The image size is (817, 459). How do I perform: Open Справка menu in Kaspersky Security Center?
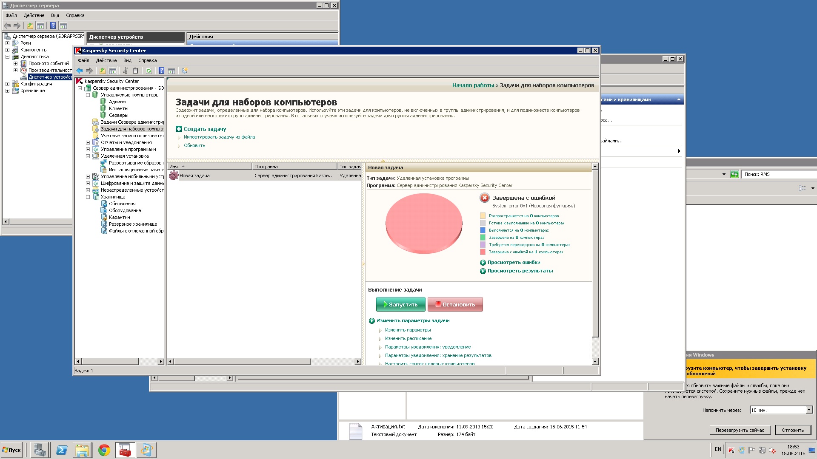(147, 60)
